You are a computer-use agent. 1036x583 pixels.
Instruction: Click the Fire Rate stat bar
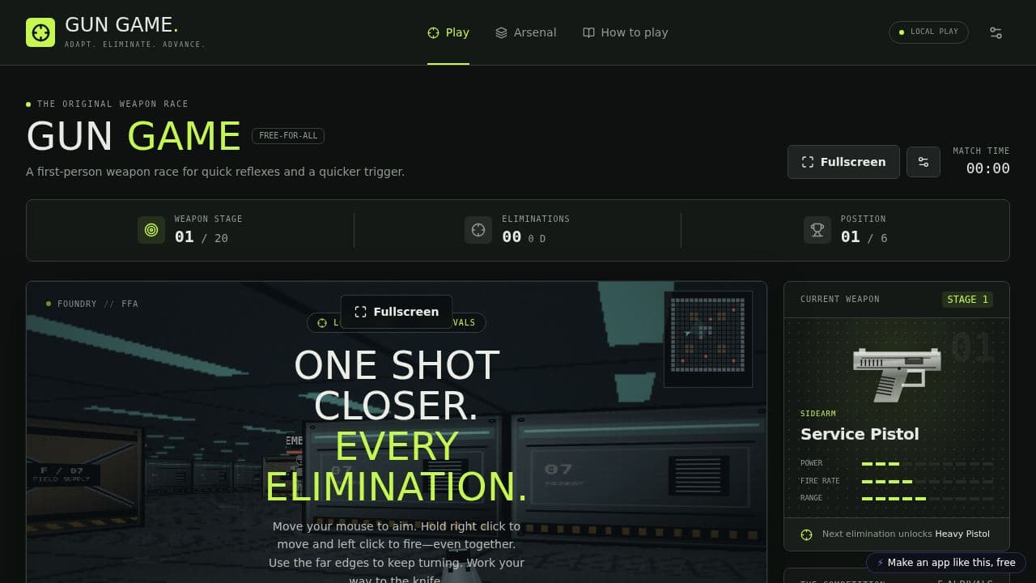click(x=928, y=482)
